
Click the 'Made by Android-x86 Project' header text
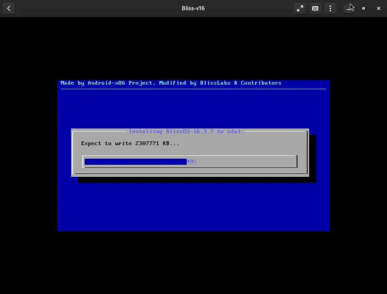(108, 83)
